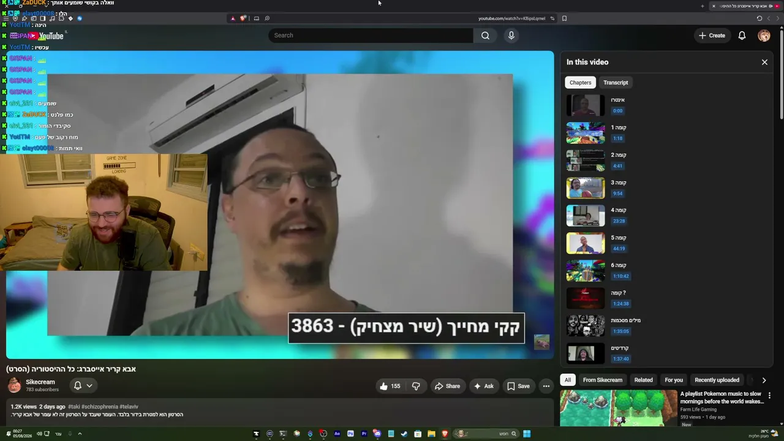
Task: Go to the YouTube home logo
Action: [x=46, y=36]
